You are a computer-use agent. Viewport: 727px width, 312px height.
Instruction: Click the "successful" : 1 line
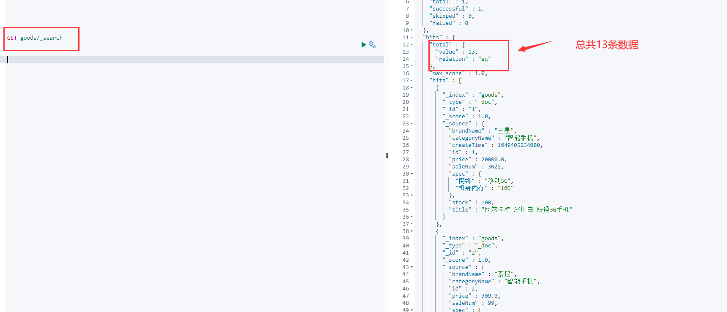pyautogui.click(x=457, y=9)
